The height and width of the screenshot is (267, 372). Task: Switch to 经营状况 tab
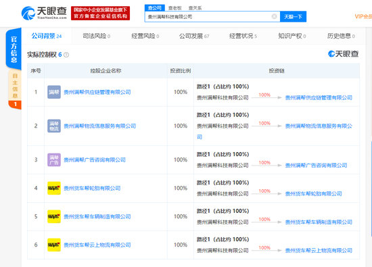click(x=243, y=36)
